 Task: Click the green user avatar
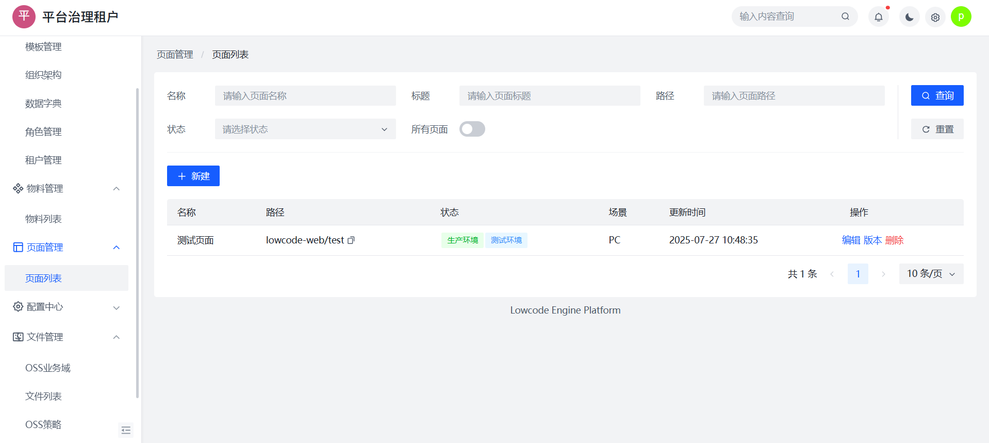coord(961,17)
